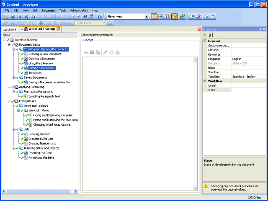Toggle the single-pane view layout button

[x=154, y=17]
